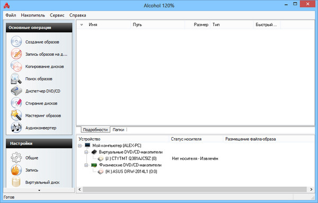Click the Создание образов disc icon
This screenshot has height=203, width=318.
[16, 41]
